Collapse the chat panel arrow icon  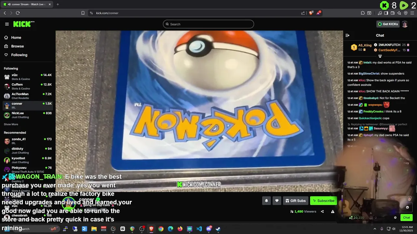[347, 35]
